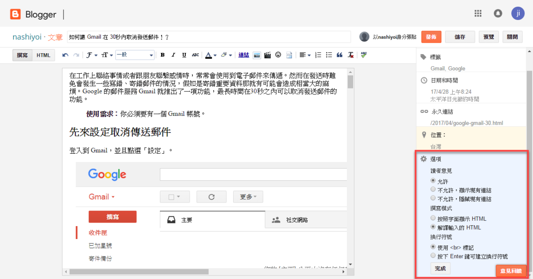Open the highlight color dropdown
This screenshot has height=279, width=533.
tap(227, 55)
